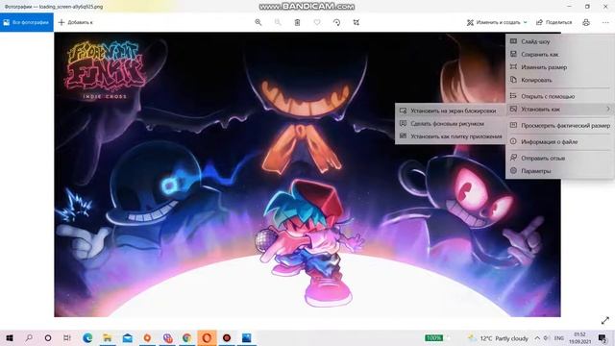Open Информация о файле menu entry
The height and width of the screenshot is (346, 615).
tap(559, 141)
